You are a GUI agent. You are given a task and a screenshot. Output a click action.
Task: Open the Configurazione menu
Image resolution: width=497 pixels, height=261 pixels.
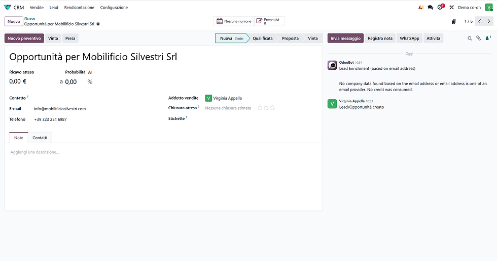click(114, 7)
